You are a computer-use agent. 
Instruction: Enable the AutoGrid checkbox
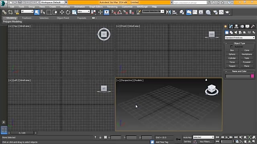pyautogui.click(x=232, y=47)
